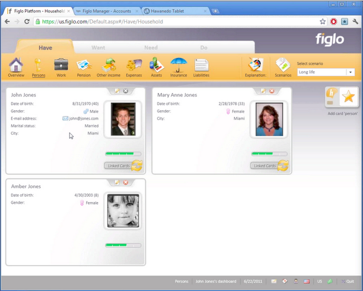Image resolution: width=363 pixels, height=291 pixels.
Task: Click the browser back arrow
Action: point(8,21)
